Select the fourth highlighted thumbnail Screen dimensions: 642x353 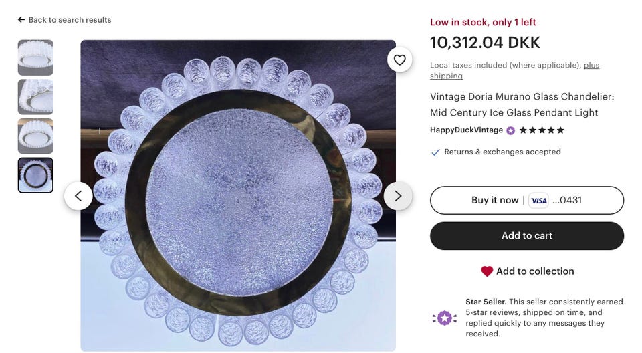click(35, 176)
